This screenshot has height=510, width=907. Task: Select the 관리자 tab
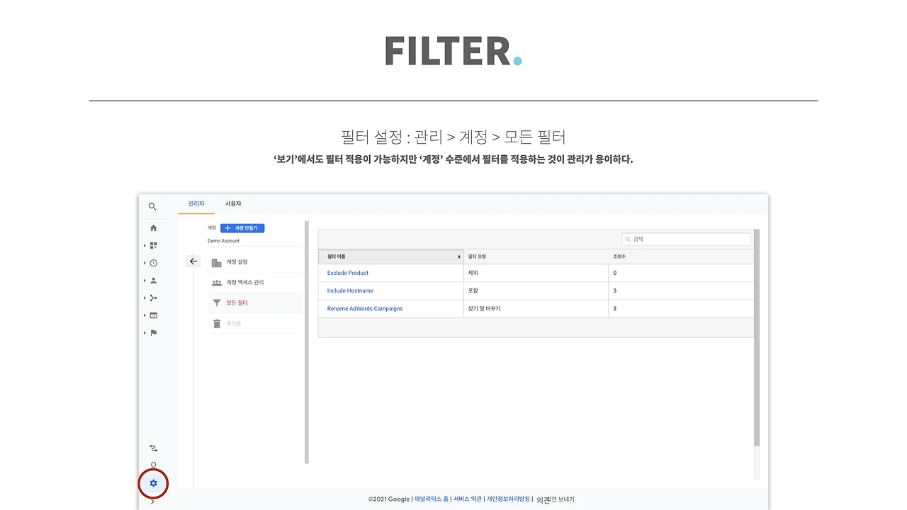point(196,203)
